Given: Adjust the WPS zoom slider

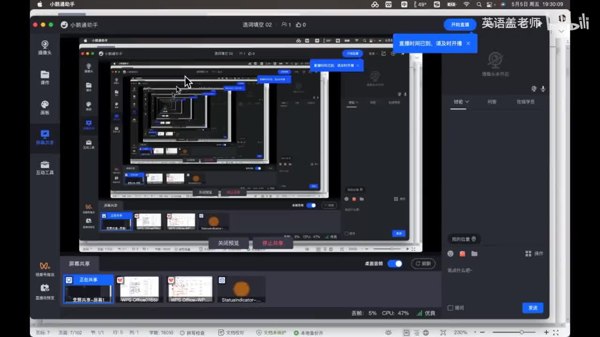Looking at the screenshot, I should [521, 332].
